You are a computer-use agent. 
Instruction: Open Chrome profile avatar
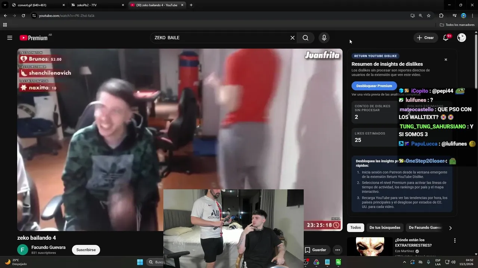[x=463, y=16]
